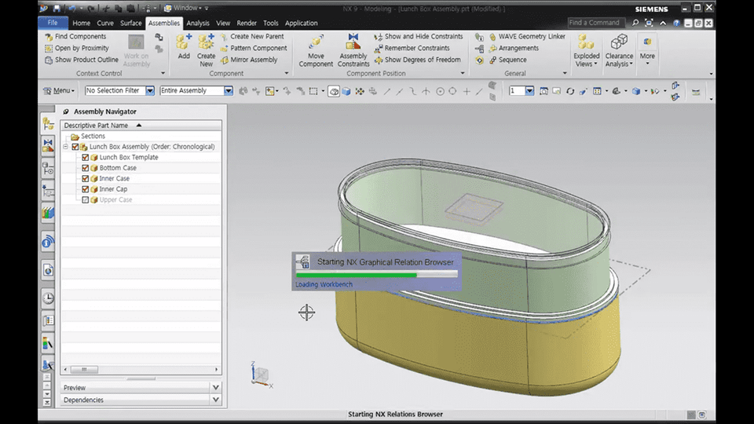This screenshot has height=424, width=754.
Task: Click Arrangements
Action: pos(514,48)
